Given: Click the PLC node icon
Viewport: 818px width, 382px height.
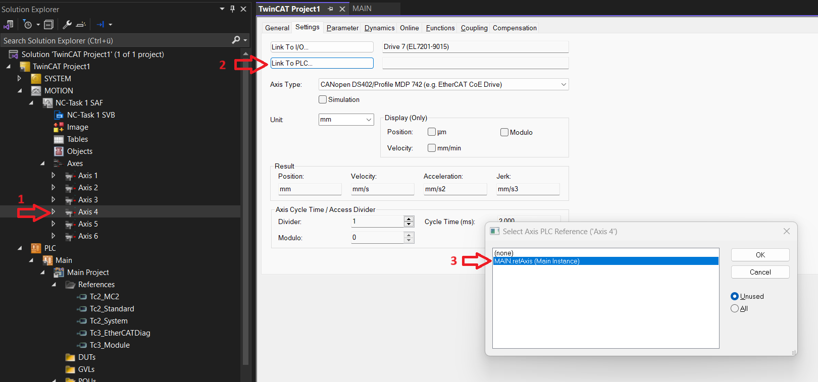Looking at the screenshot, I should (x=36, y=248).
